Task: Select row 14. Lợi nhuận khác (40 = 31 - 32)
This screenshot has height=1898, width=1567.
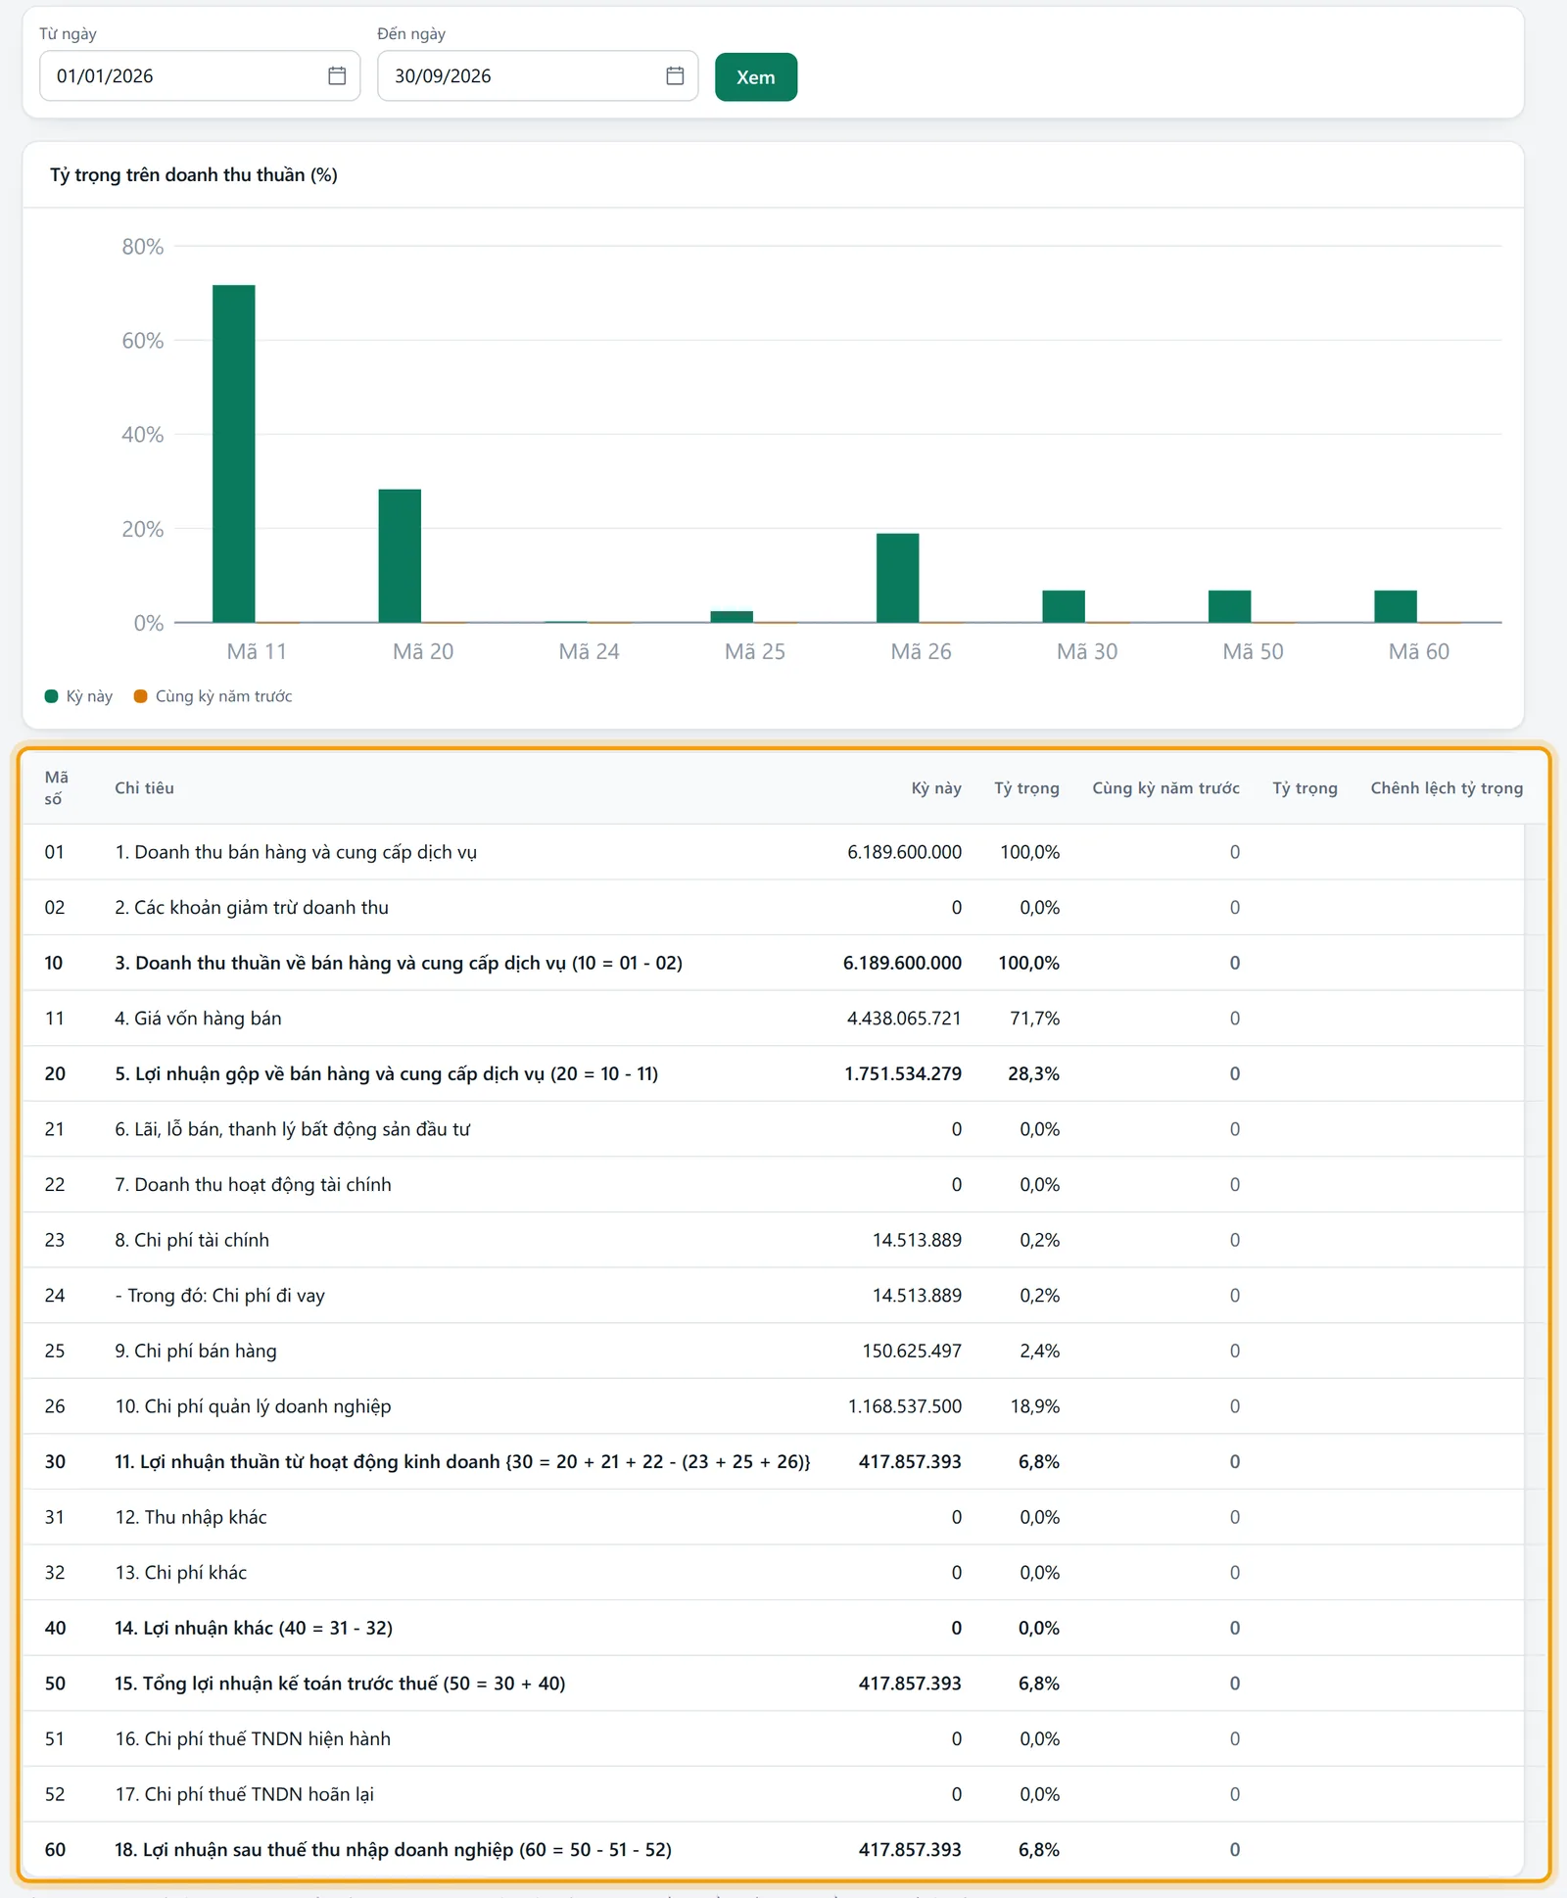Action: click(x=774, y=1629)
